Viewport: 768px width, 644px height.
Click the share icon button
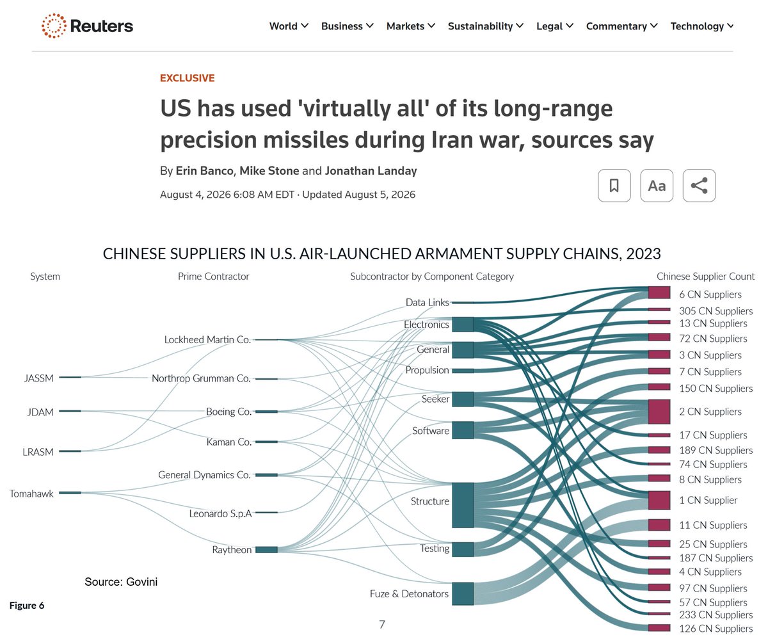coord(699,186)
